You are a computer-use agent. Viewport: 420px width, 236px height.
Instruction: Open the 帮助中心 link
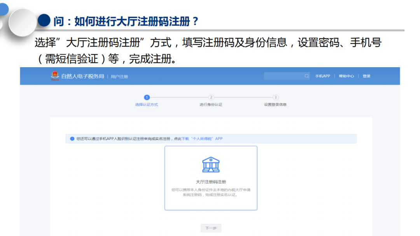(x=346, y=76)
